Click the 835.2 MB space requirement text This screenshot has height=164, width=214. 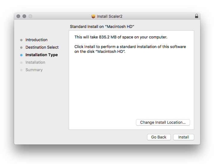(121, 37)
